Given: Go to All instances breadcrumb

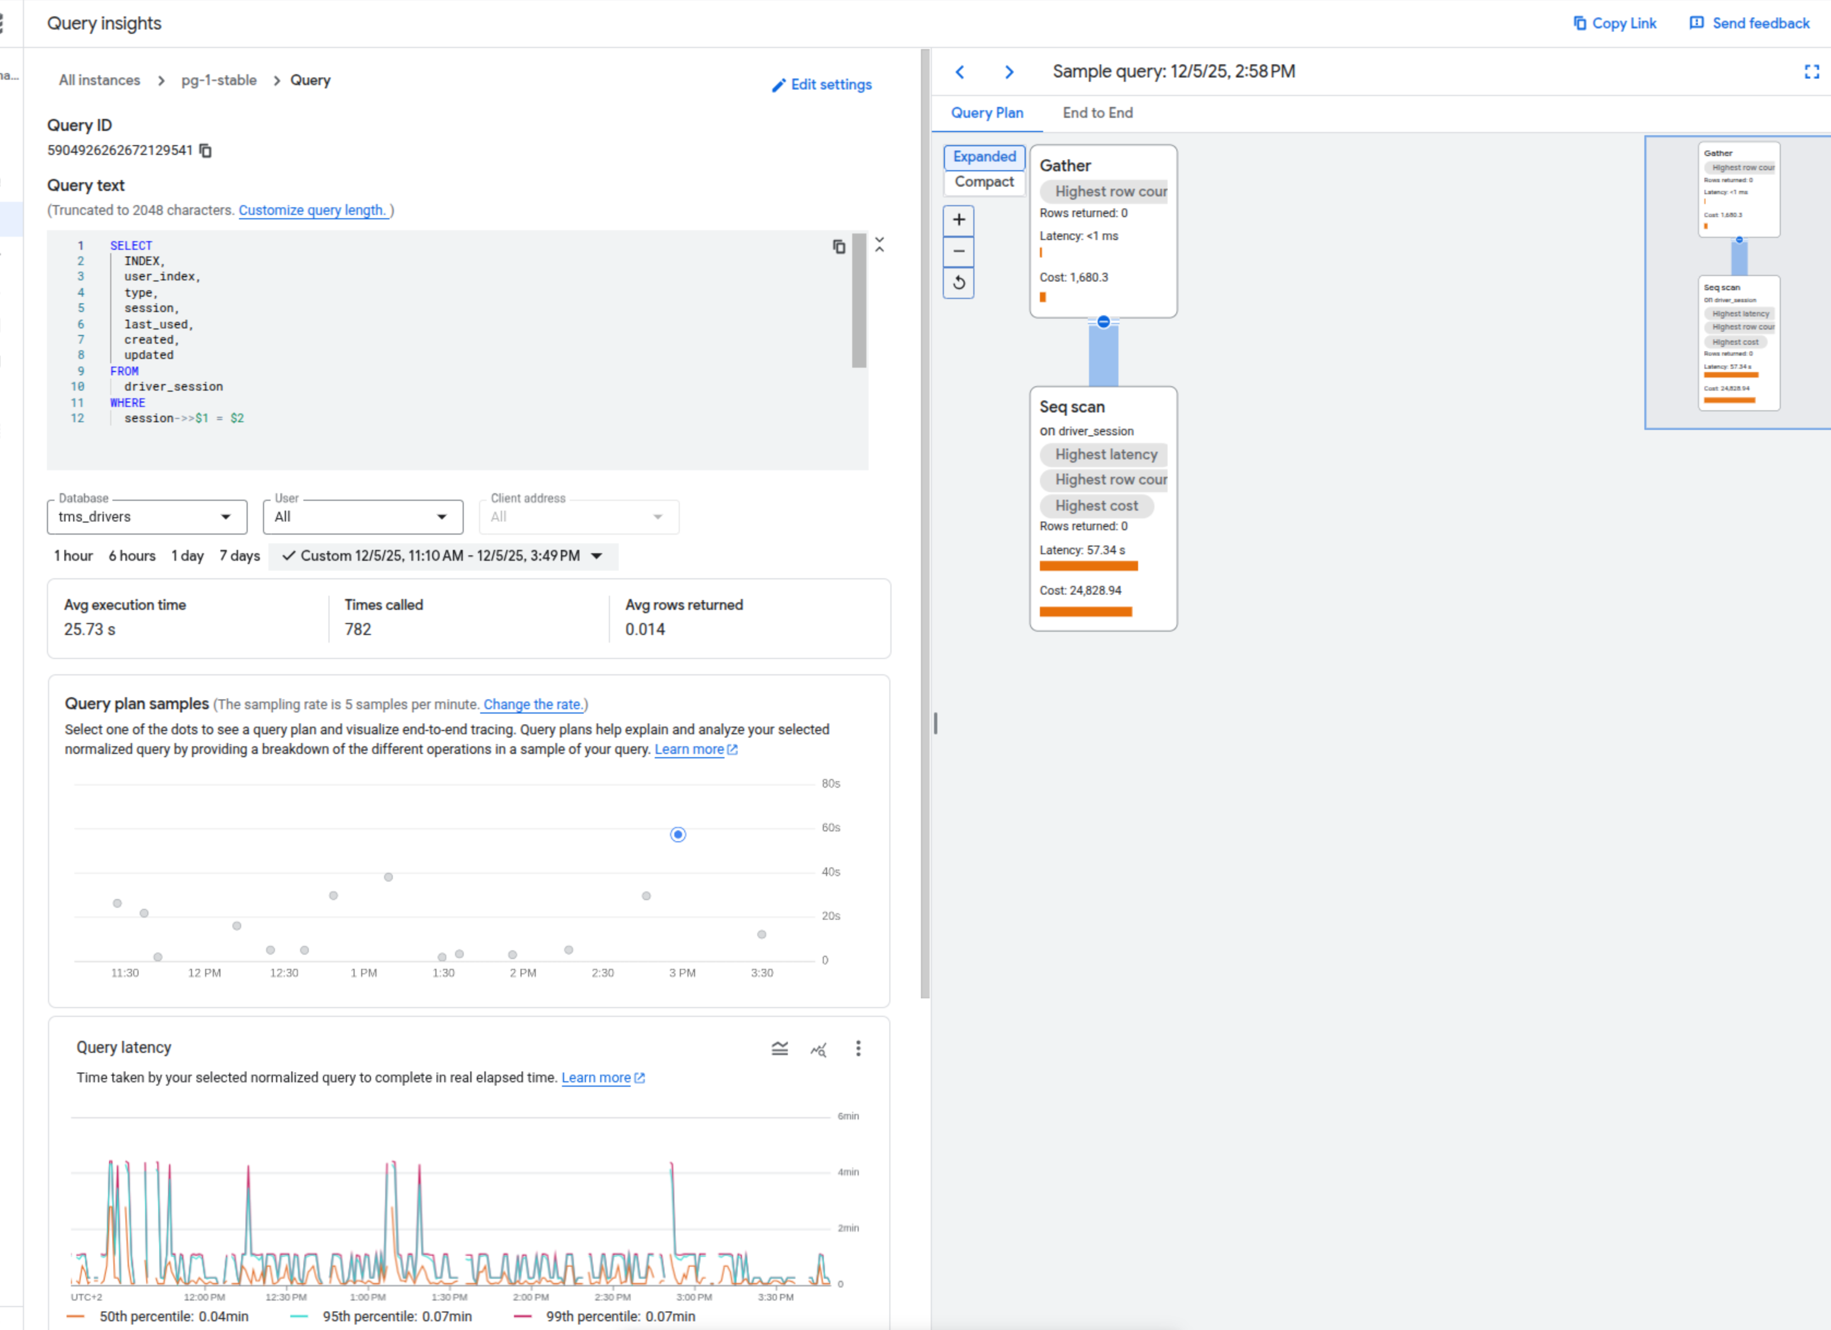Looking at the screenshot, I should [99, 81].
